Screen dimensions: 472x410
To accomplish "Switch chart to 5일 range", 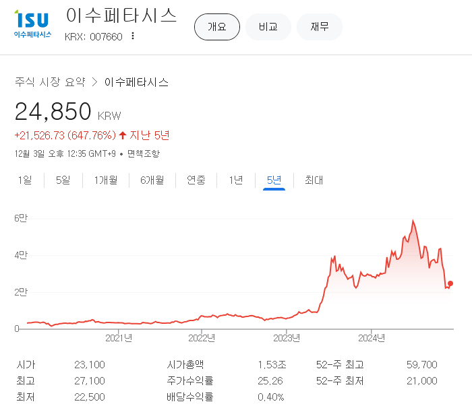I will coord(63,180).
